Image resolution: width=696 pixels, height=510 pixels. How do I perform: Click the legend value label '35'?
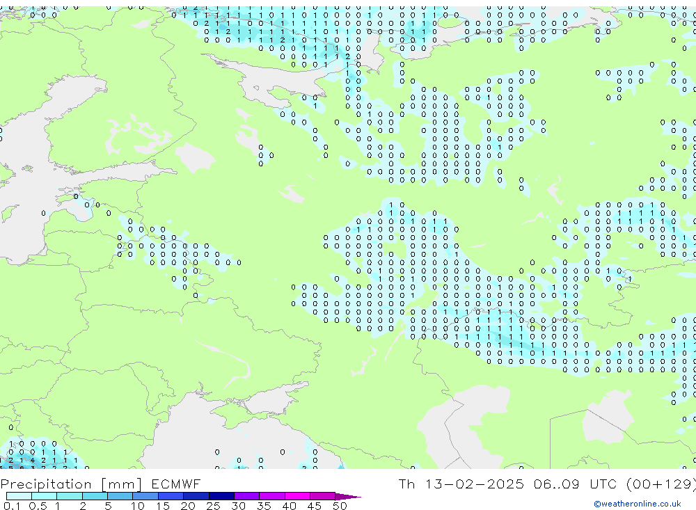click(x=264, y=506)
